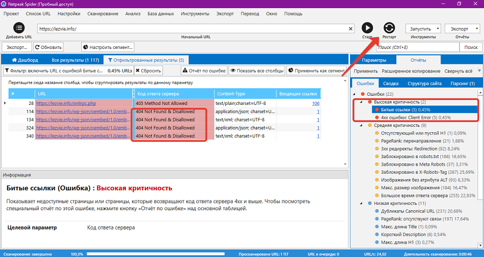Click the 405 Method Not Allowed cell
The height and width of the screenshot is (257, 484).
tap(174, 103)
